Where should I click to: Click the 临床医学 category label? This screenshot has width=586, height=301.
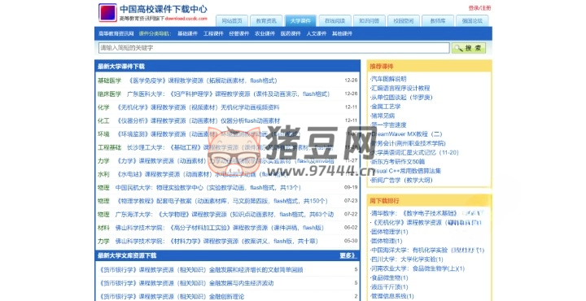coord(110,94)
